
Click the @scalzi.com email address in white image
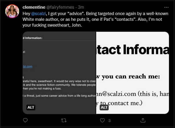(116, 94)
